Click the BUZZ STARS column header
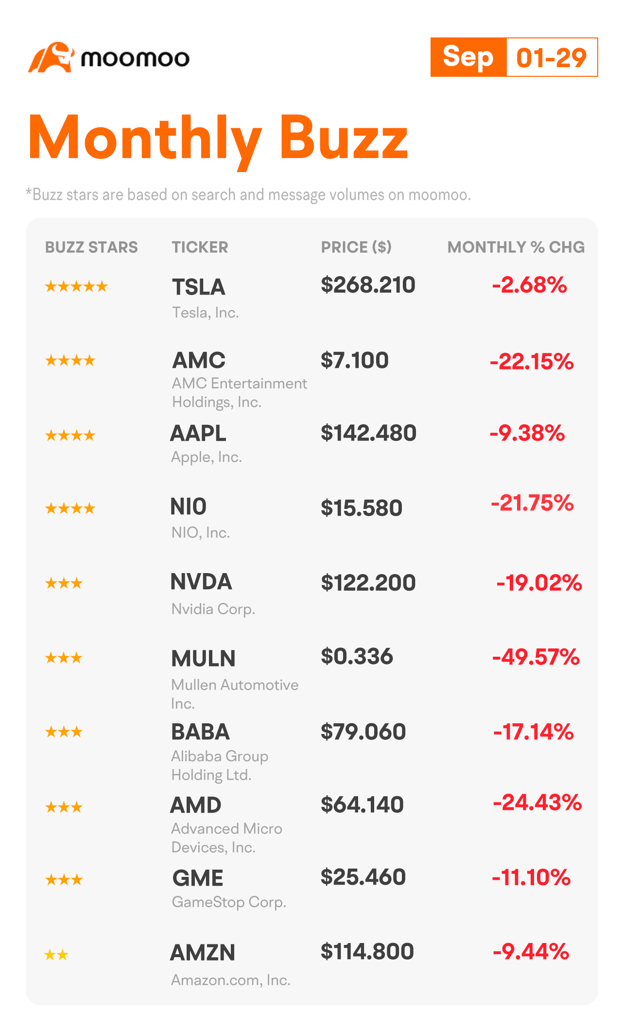The height and width of the screenshot is (1031, 622). click(x=91, y=247)
